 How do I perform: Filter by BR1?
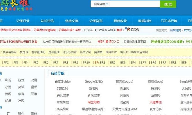click(103, 62)
